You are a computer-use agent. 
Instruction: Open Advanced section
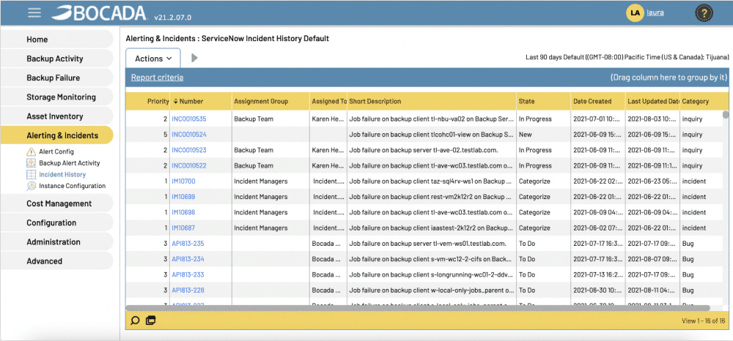(x=56, y=261)
